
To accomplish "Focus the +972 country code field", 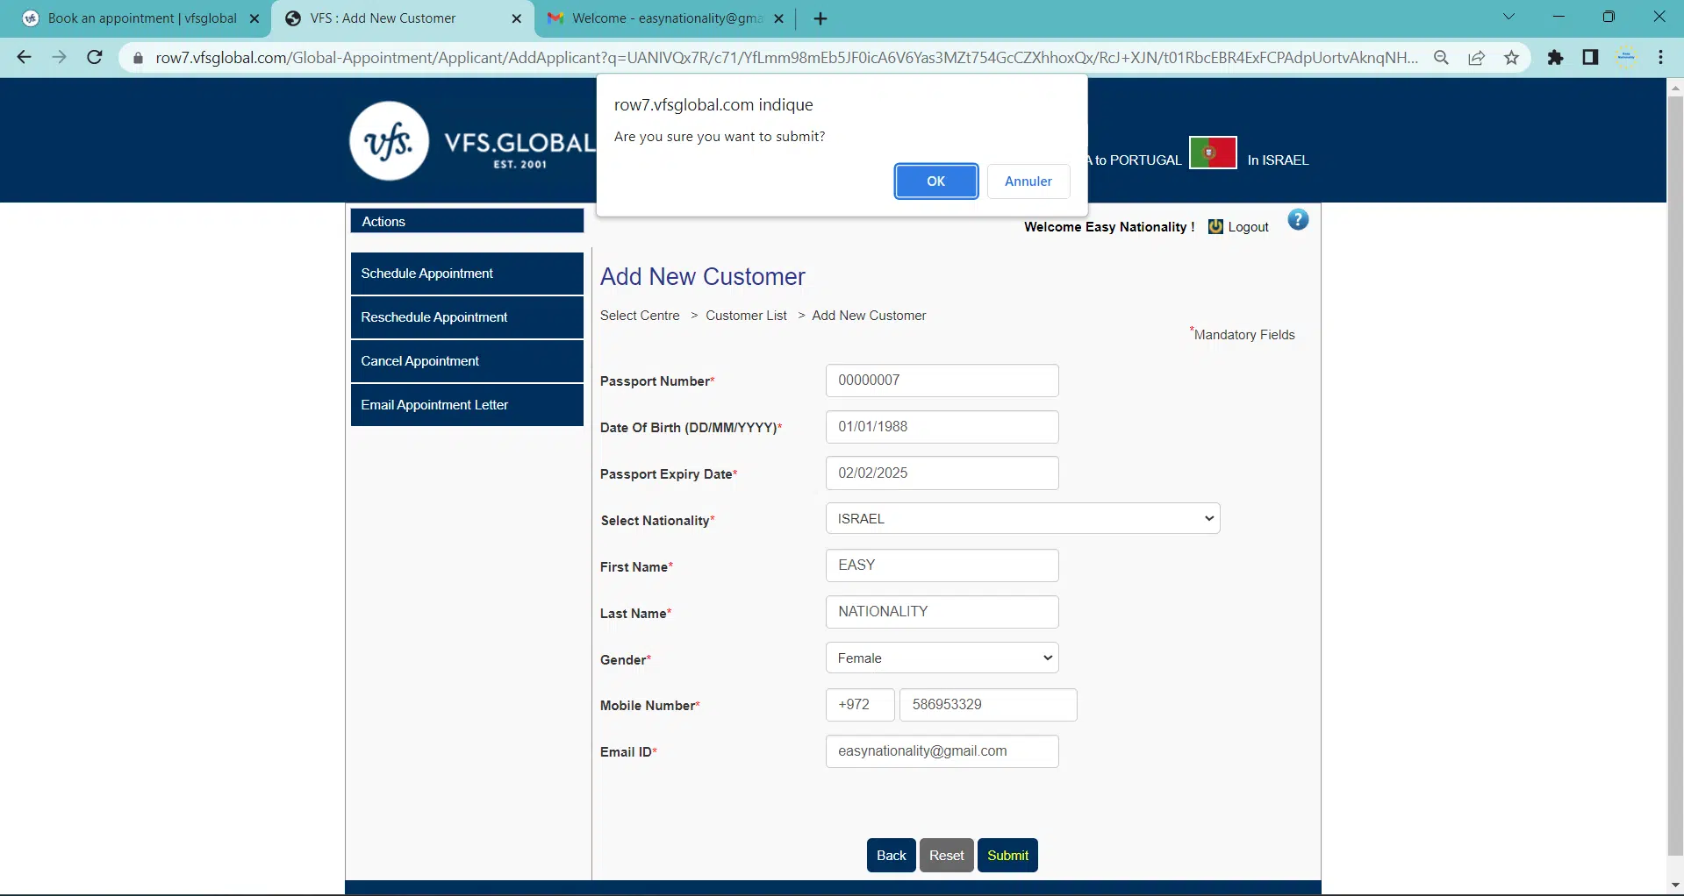I will point(860,705).
